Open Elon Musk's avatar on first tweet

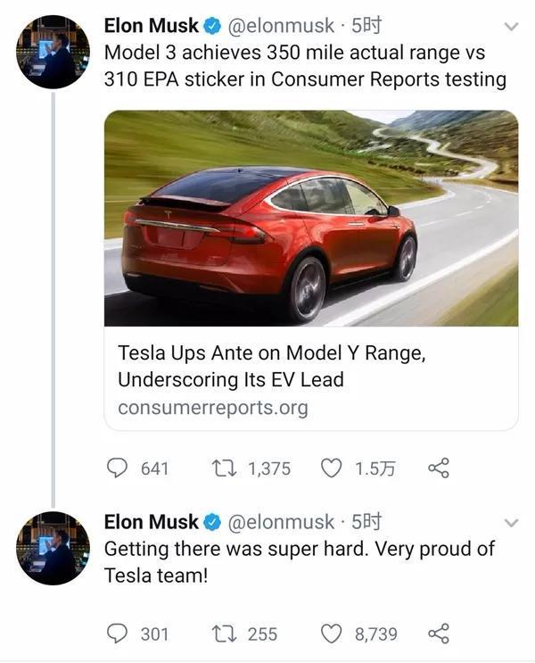pos(53,52)
